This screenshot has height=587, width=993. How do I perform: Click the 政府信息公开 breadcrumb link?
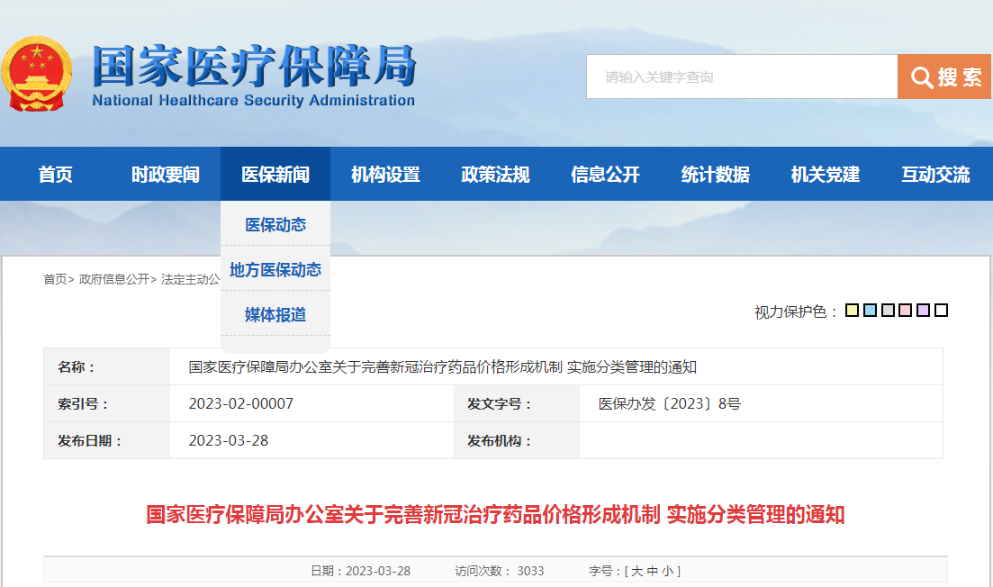point(114,279)
